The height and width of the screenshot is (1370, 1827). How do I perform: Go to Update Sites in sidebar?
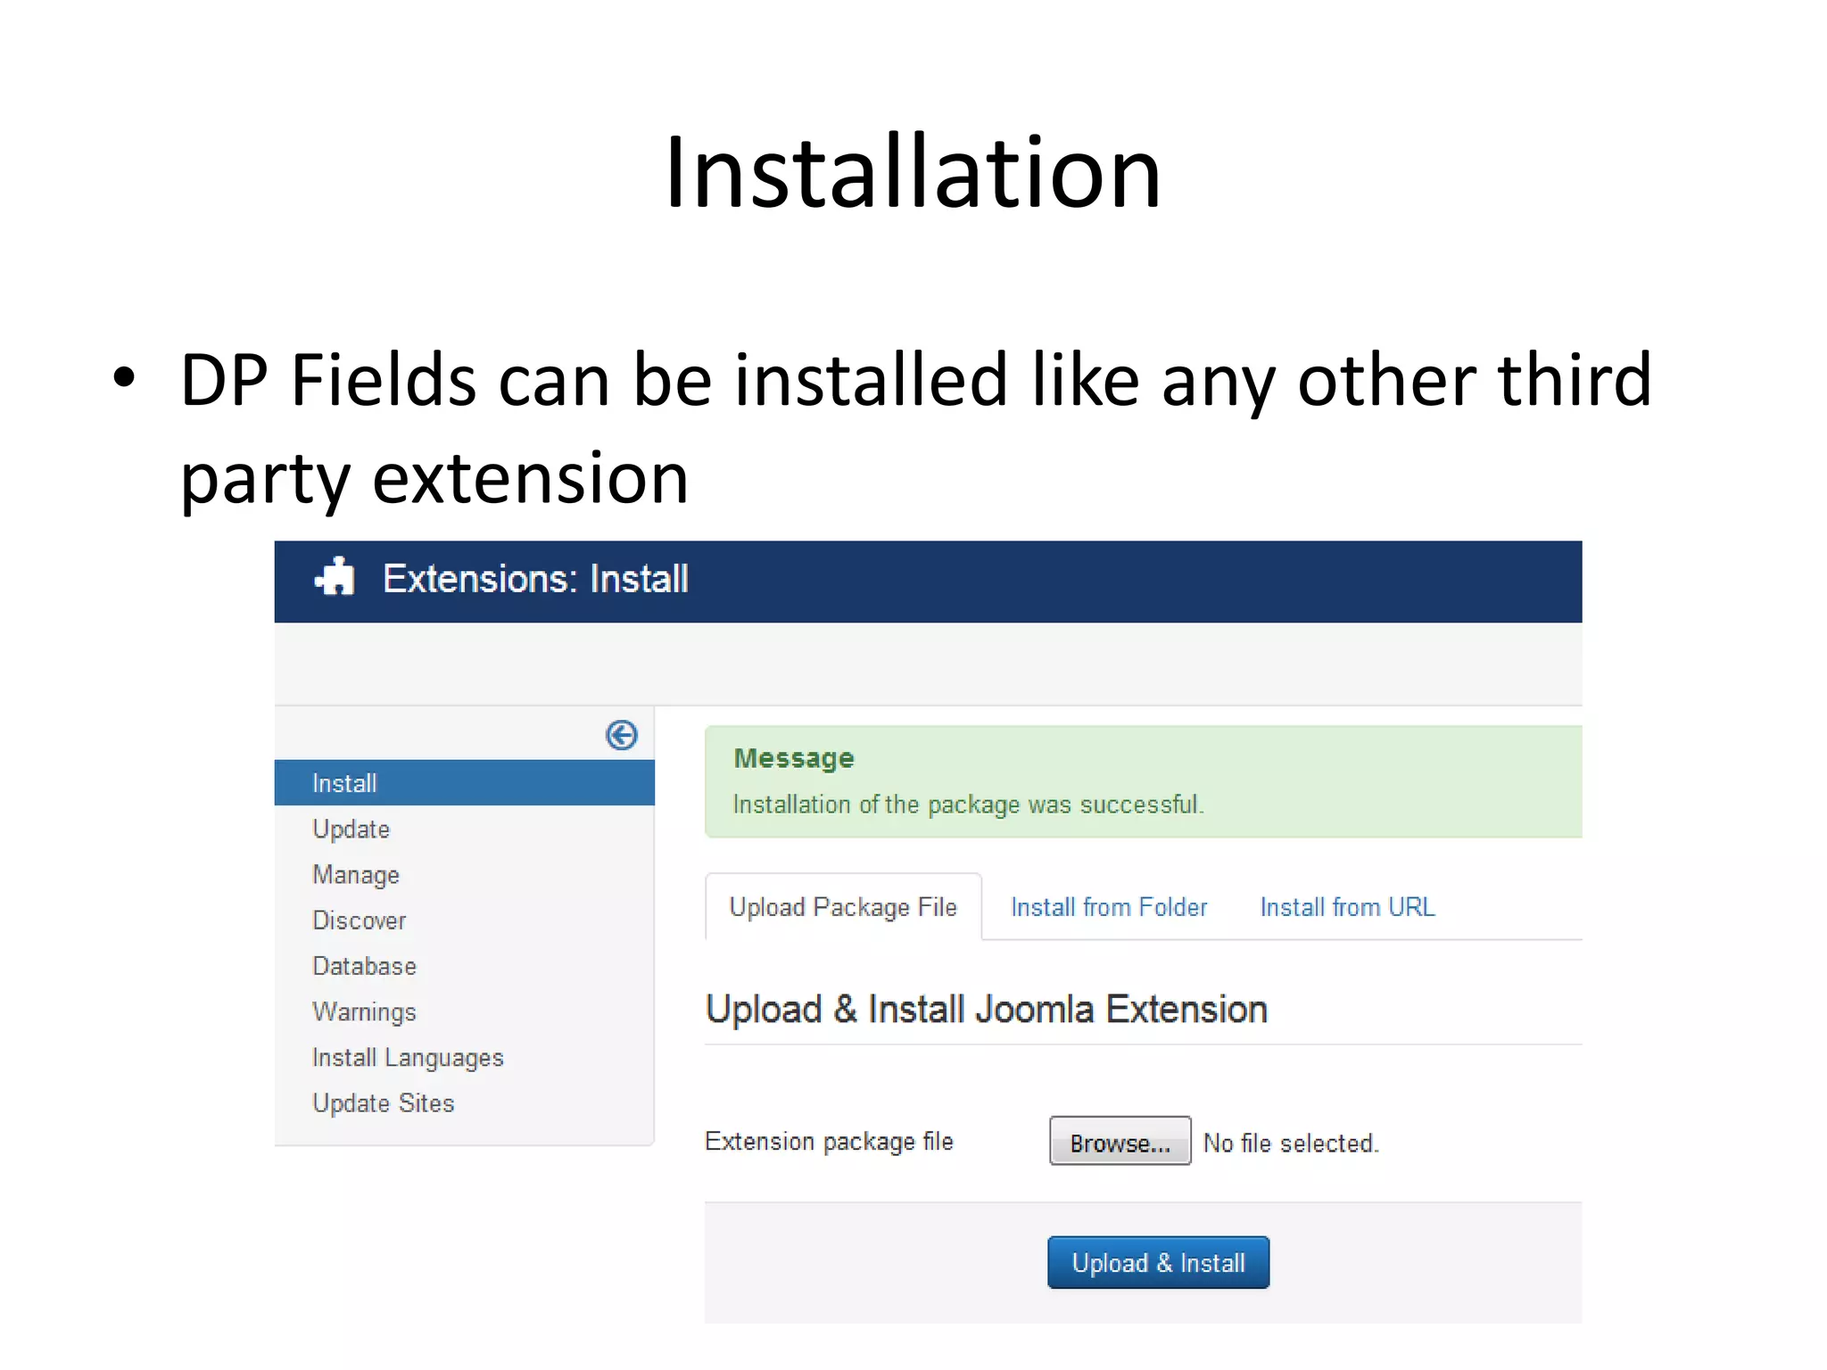[383, 1103]
